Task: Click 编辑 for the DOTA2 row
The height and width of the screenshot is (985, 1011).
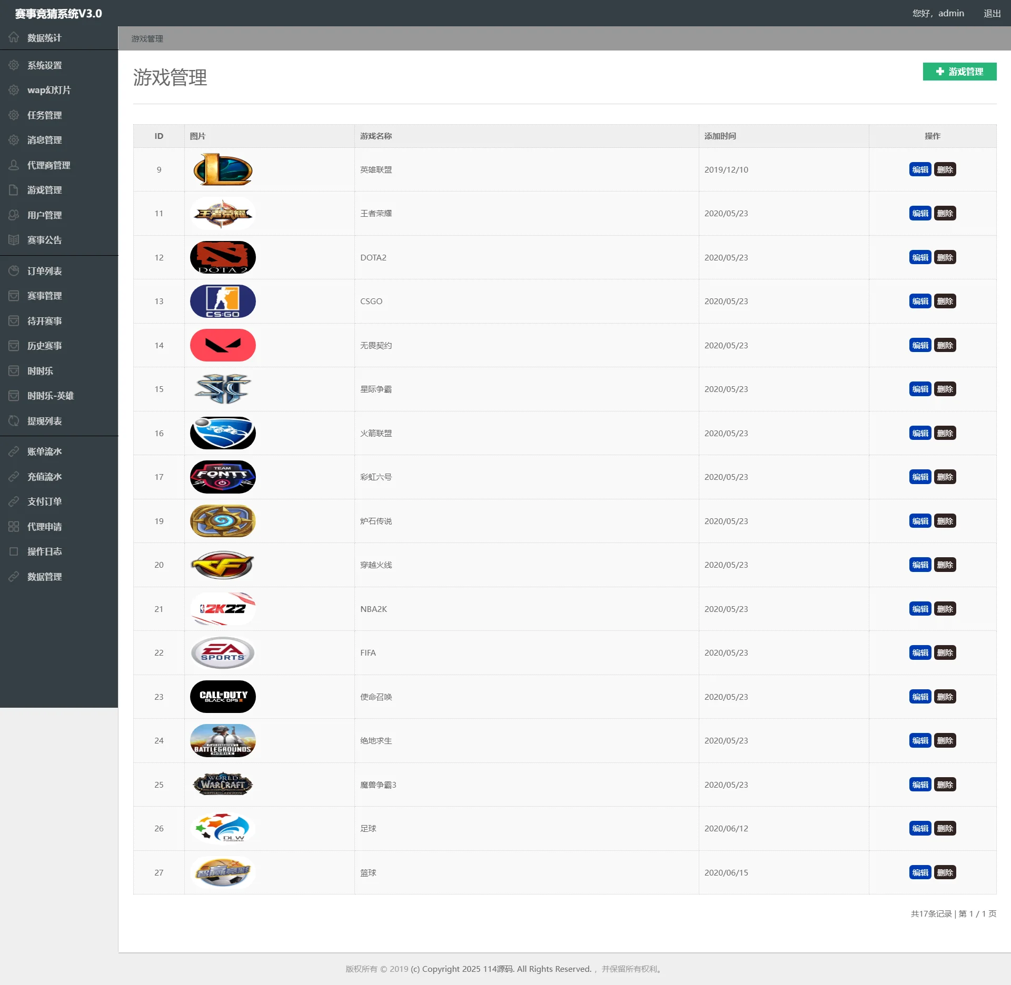Action: (x=920, y=257)
